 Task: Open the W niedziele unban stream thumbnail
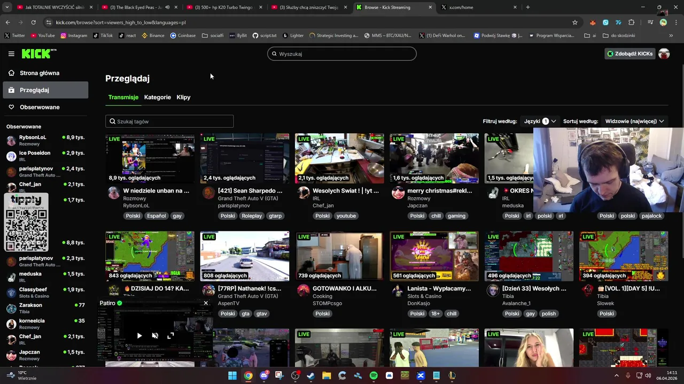pos(150,158)
